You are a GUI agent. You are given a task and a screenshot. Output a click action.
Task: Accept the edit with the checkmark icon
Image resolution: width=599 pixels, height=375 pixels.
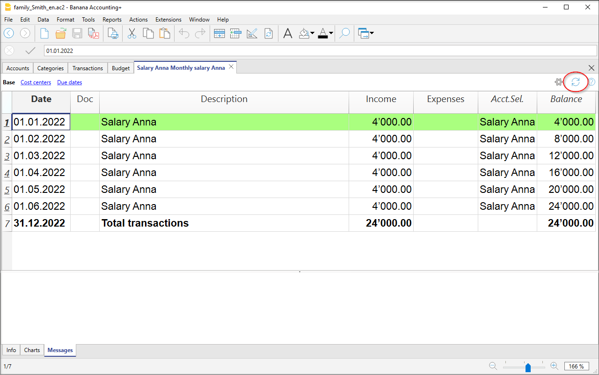click(x=30, y=51)
